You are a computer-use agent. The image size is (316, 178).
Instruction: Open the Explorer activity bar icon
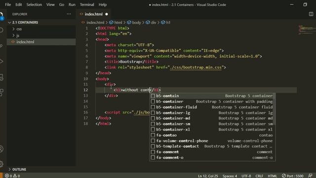pos(1,15)
